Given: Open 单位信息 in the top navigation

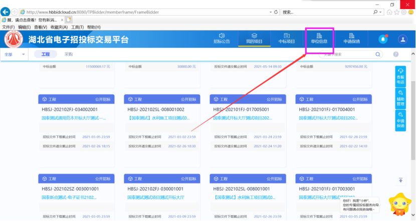Looking at the screenshot, I should click(x=319, y=38).
